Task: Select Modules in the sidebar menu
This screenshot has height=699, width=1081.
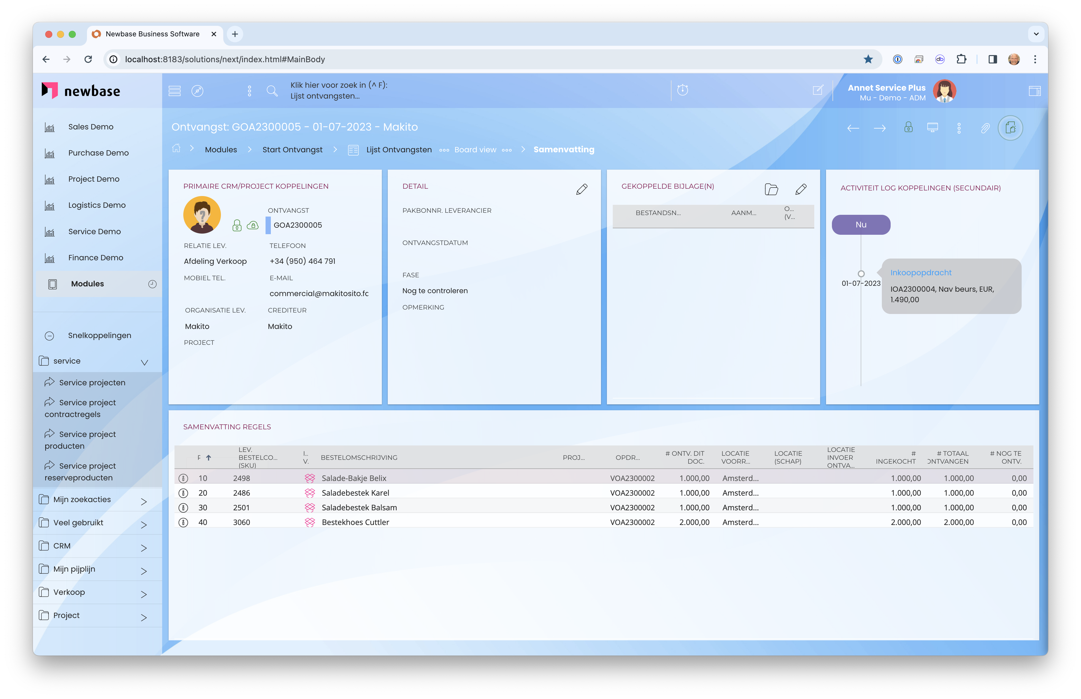Action: [87, 283]
